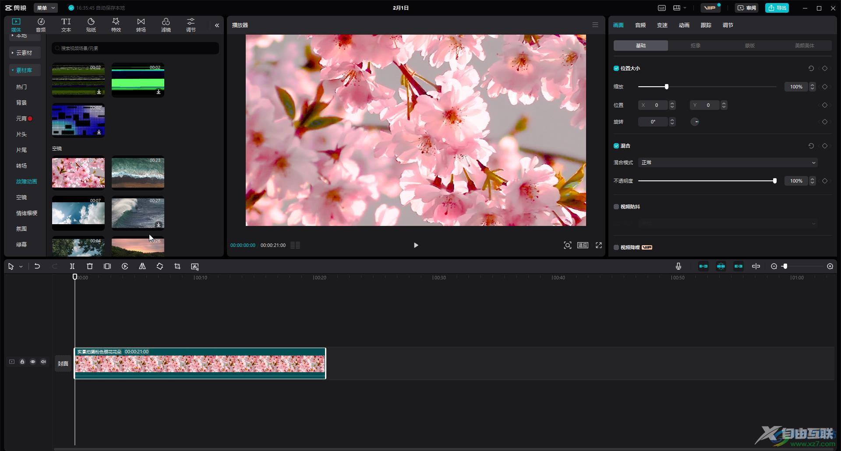Click the undo arrow in timeline toolbar
The image size is (841, 451).
37,266
